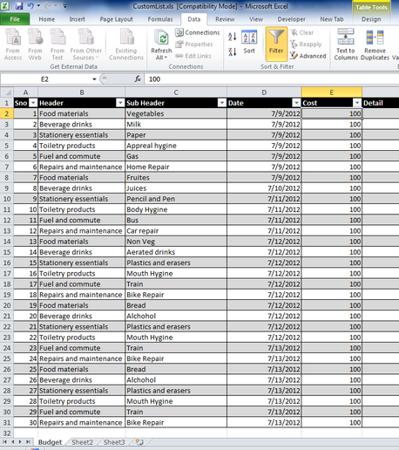Image resolution: width=399 pixels, height=450 pixels.
Task: Click the Insert Worksheet tab icon
Action: tap(139, 442)
